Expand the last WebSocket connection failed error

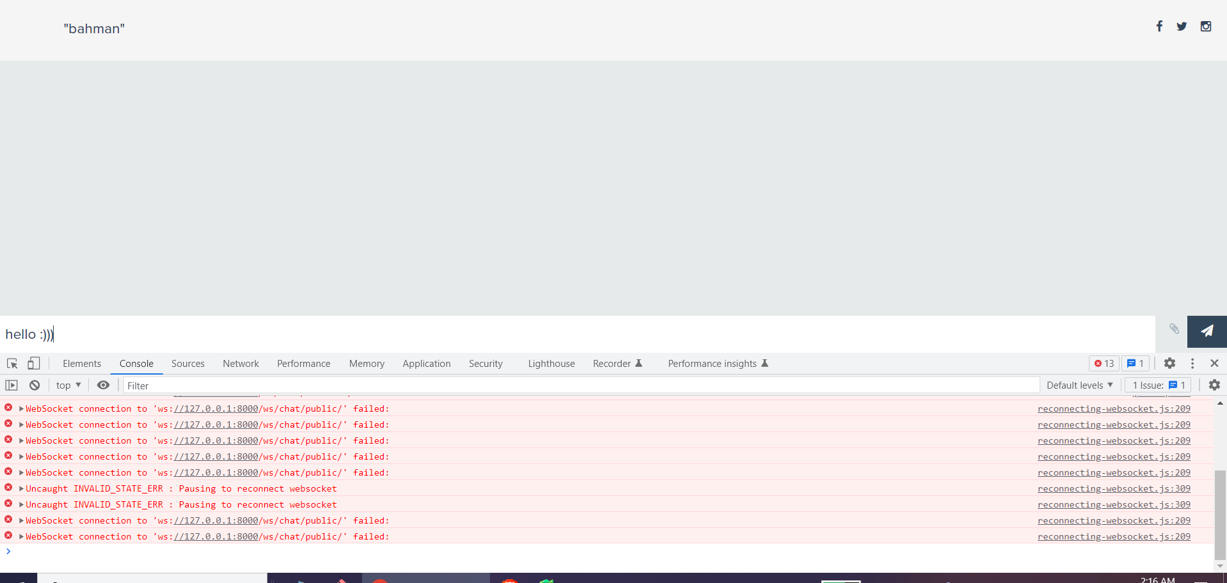click(21, 536)
